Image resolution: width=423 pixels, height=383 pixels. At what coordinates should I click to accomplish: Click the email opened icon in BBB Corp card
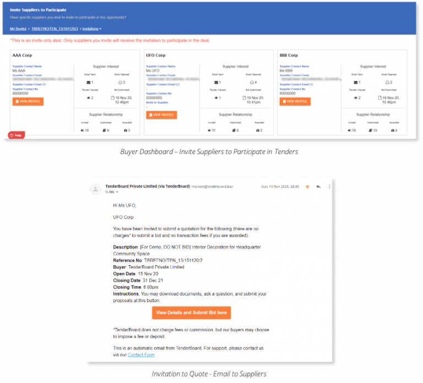tap(387, 82)
